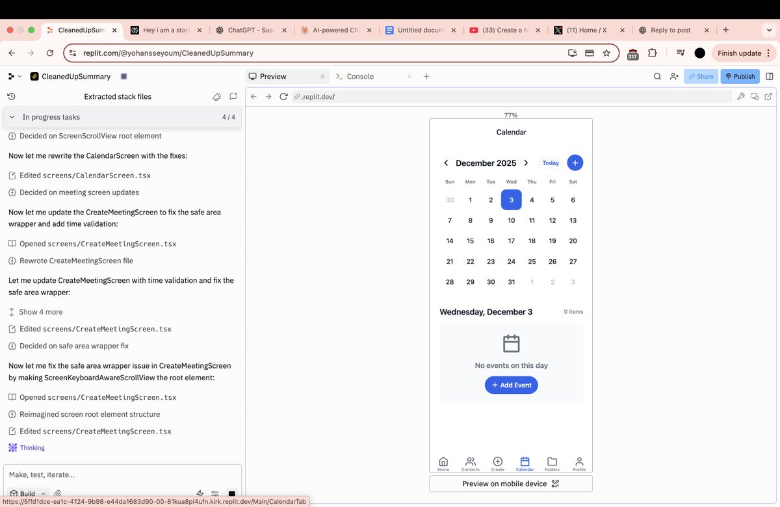Click the lightning bolt icon in chat box
The height and width of the screenshot is (507, 780).
pyautogui.click(x=200, y=494)
